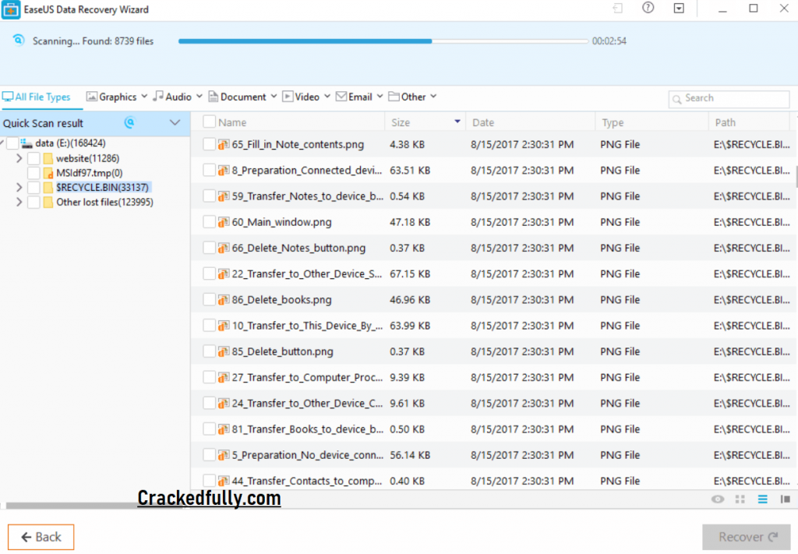Viewport: 798px width, 554px height.
Task: Click the Document filter page icon
Action: (214, 96)
